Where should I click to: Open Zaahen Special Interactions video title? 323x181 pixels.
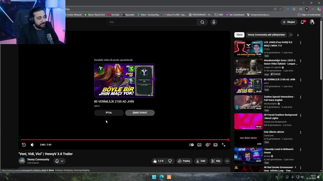point(279,98)
